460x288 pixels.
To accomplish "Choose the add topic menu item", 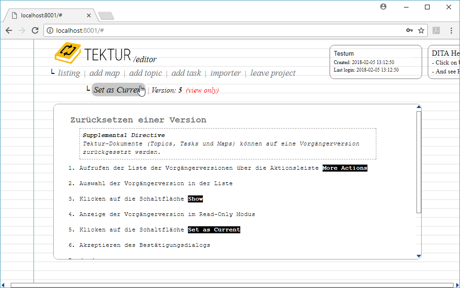I will click(x=145, y=73).
